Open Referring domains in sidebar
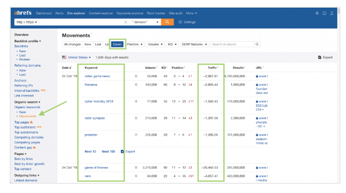 [x=27, y=66]
